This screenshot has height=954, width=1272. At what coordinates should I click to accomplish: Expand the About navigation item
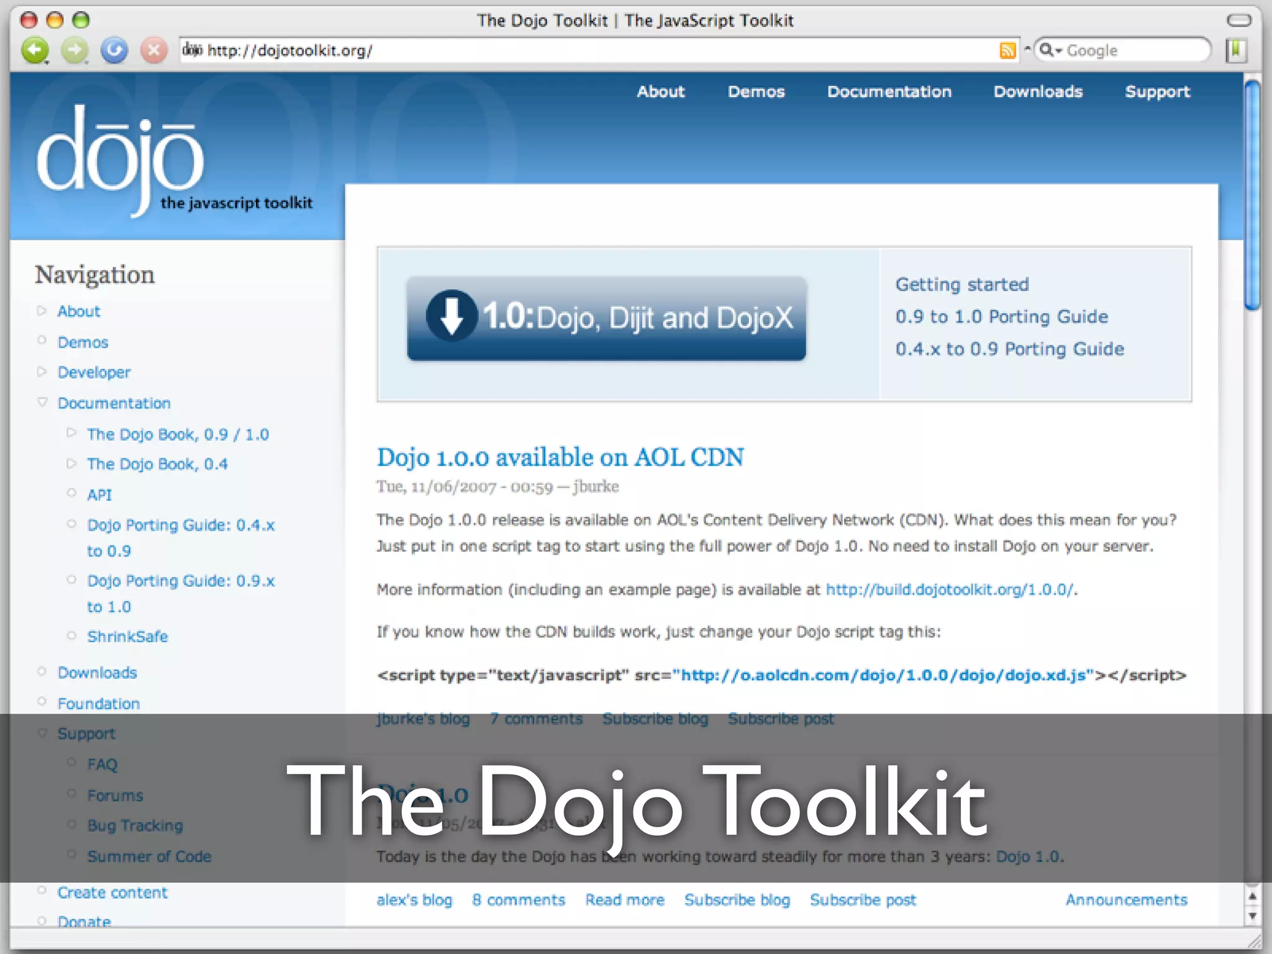pyautogui.click(x=42, y=311)
